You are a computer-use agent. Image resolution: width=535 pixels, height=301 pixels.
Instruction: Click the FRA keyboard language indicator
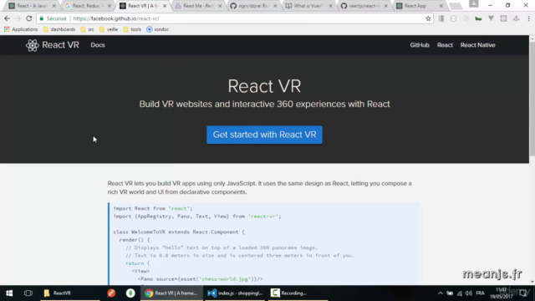(x=480, y=293)
